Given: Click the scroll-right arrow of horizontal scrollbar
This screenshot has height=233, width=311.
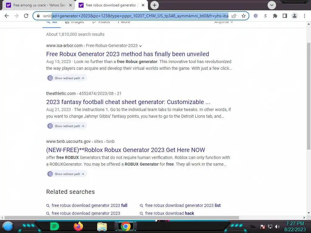Looking at the screenshot, I should click(304, 218).
